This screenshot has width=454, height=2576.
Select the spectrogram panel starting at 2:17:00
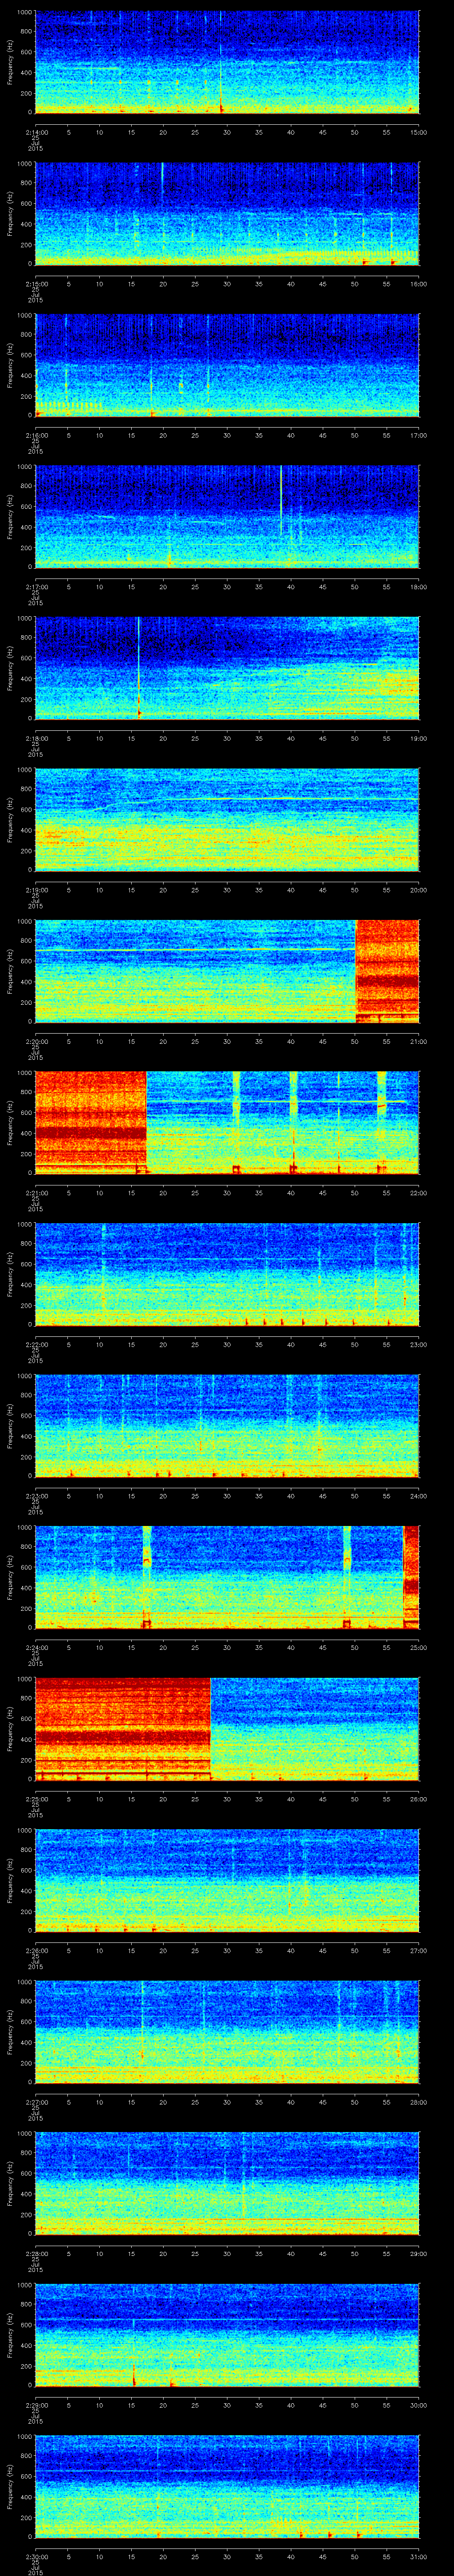(227, 516)
